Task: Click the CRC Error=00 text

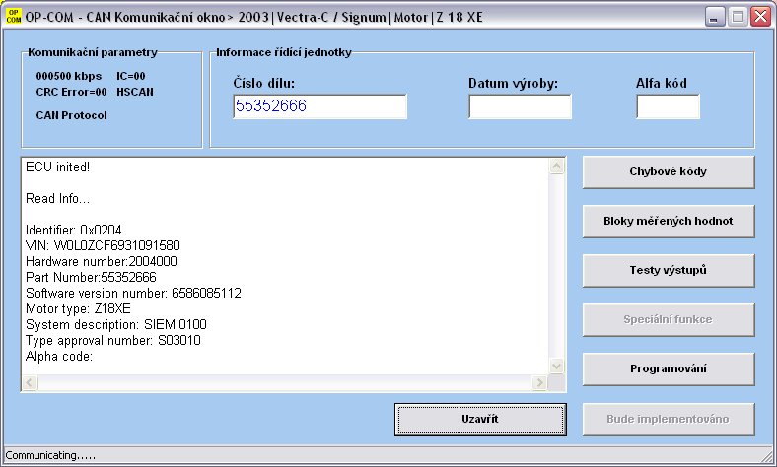Action: click(71, 92)
